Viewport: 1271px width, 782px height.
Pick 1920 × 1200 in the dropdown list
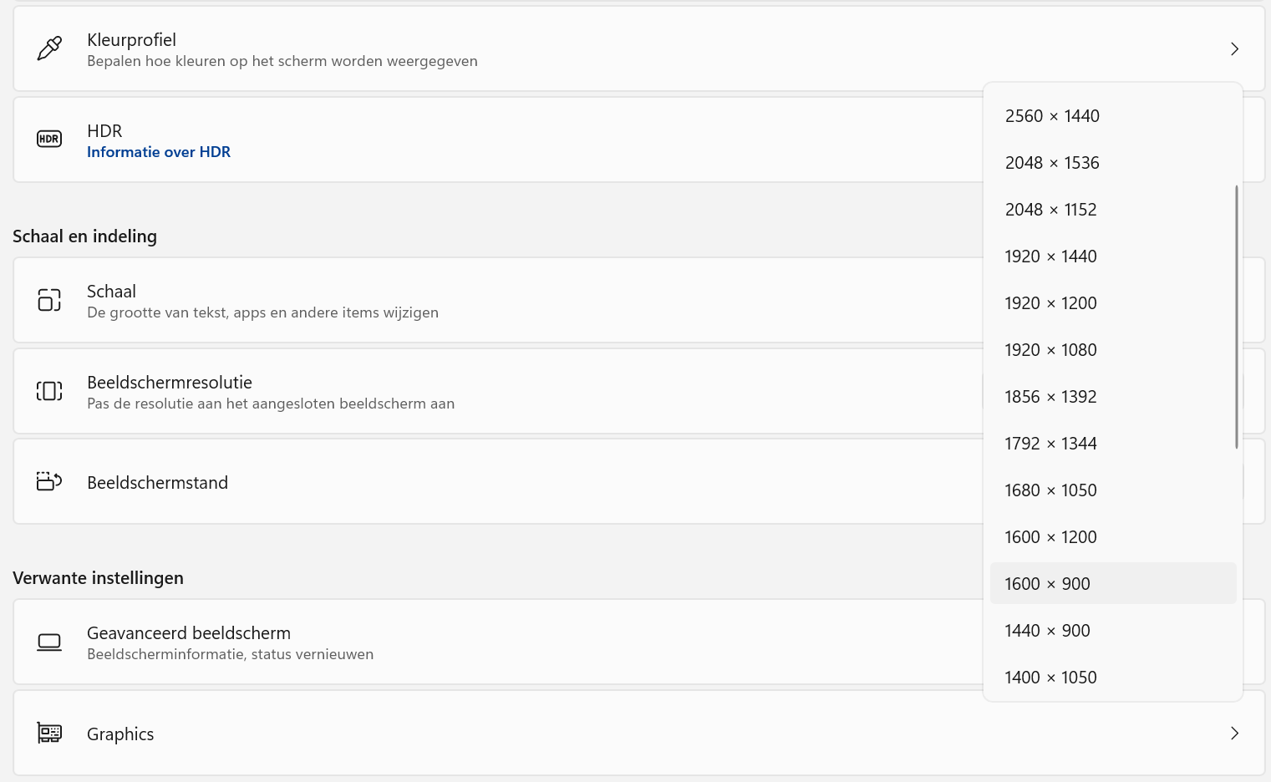1050,303
